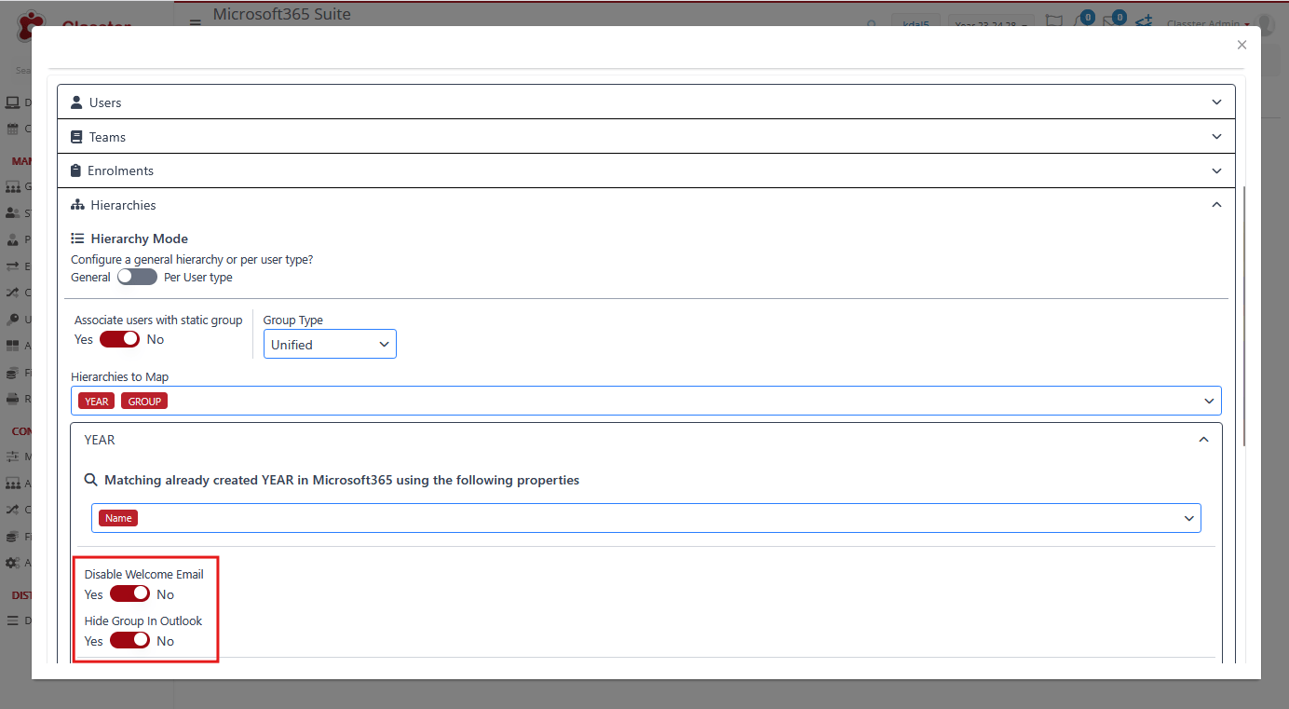Click the person icon beside Users
1289x709 pixels.
(77, 102)
